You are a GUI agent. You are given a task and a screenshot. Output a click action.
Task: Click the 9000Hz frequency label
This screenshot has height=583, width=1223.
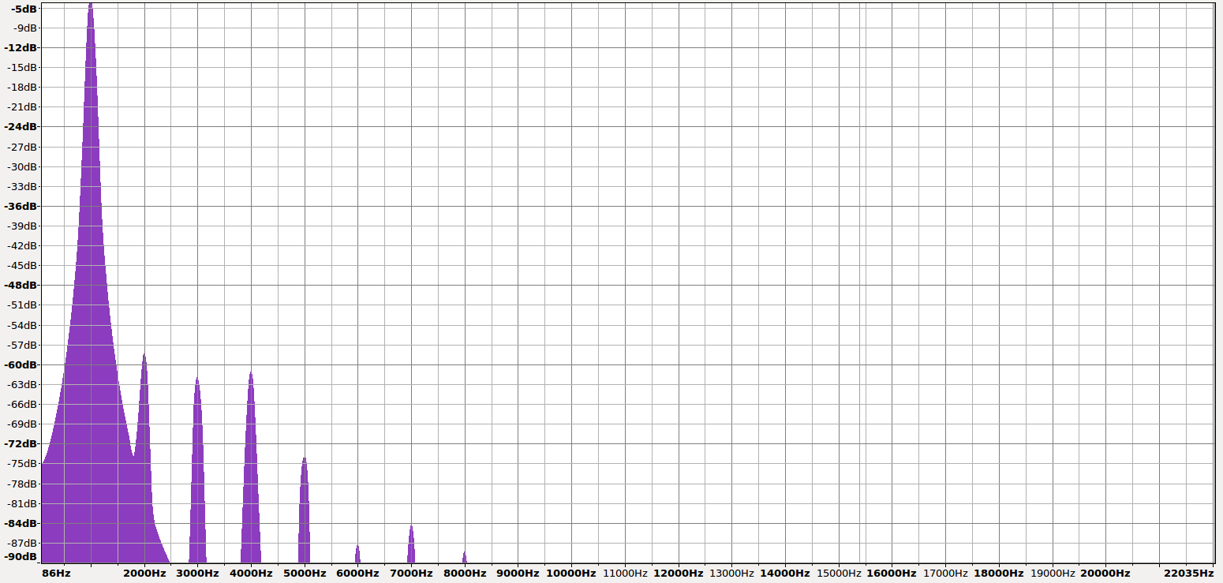pyautogui.click(x=518, y=573)
